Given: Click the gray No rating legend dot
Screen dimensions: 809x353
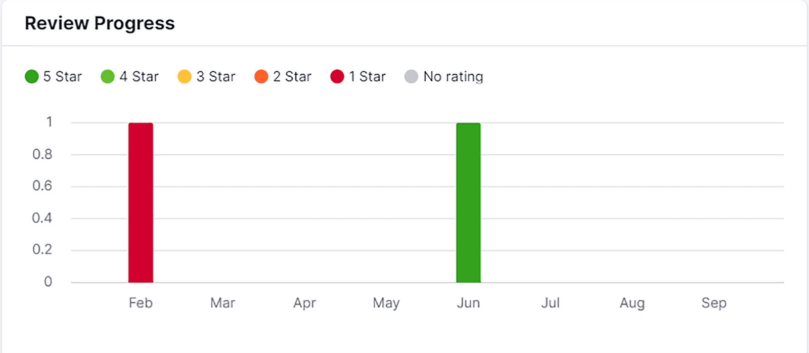Looking at the screenshot, I should [412, 77].
